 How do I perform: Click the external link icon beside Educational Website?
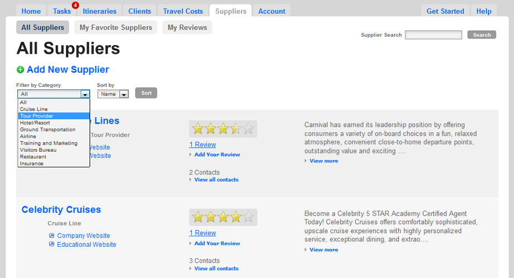point(51,244)
